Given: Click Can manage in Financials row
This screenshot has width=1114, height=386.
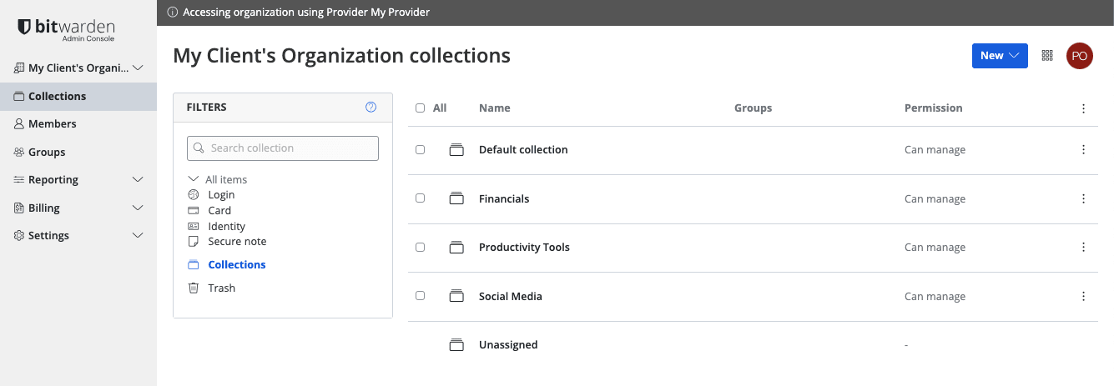Looking at the screenshot, I should click(935, 198).
